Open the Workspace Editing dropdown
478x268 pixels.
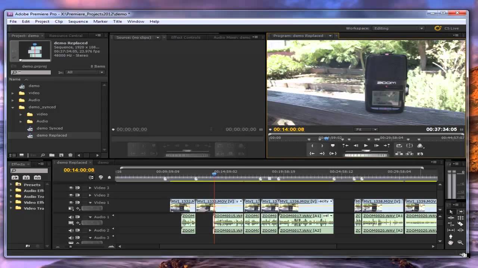[x=398, y=28]
